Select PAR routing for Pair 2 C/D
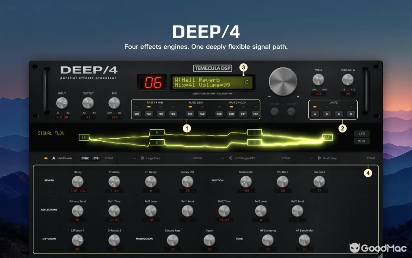The image size is (412, 258). click(x=231, y=114)
